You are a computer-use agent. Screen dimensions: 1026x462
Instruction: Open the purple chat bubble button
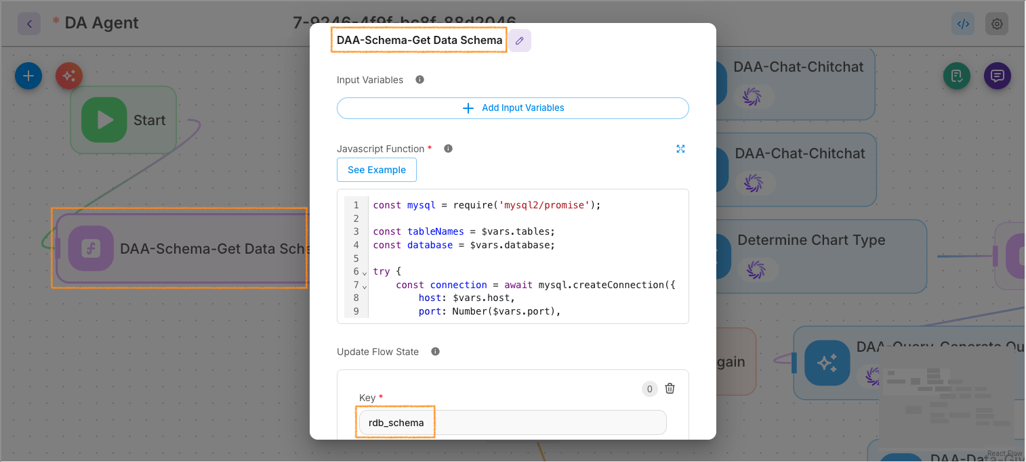(997, 76)
